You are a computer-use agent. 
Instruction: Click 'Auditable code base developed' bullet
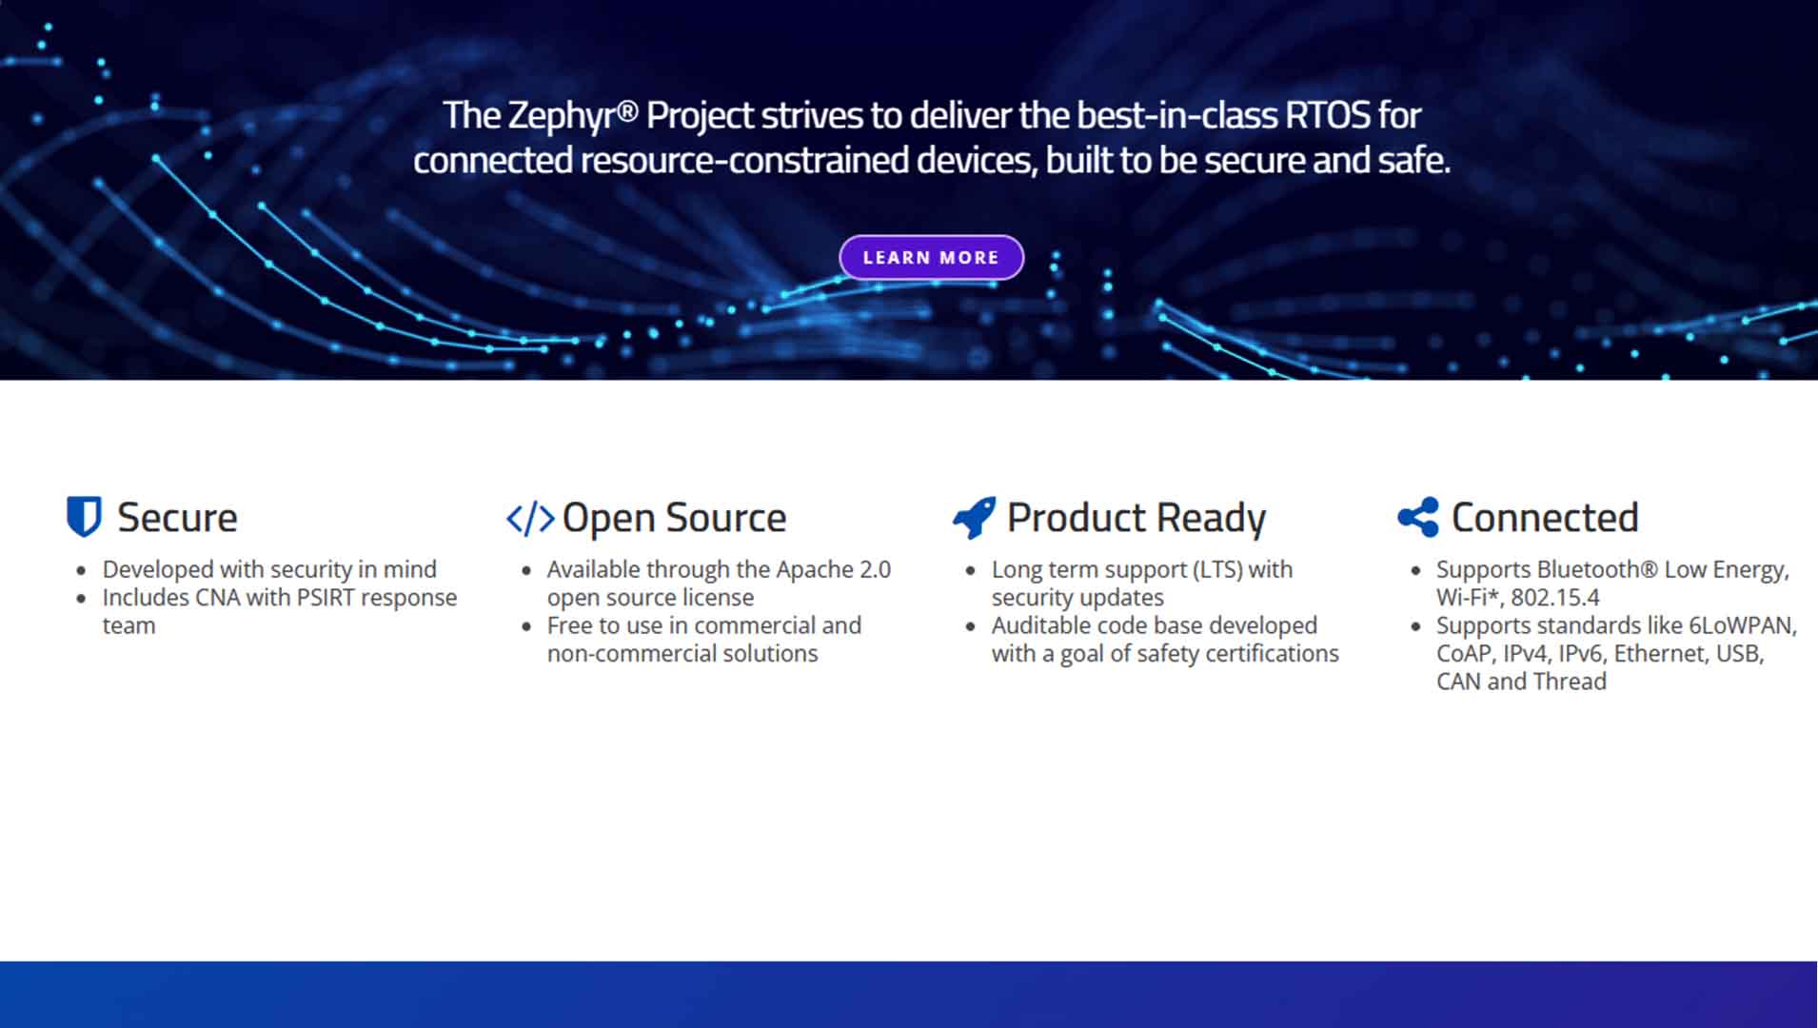[x=1154, y=625]
